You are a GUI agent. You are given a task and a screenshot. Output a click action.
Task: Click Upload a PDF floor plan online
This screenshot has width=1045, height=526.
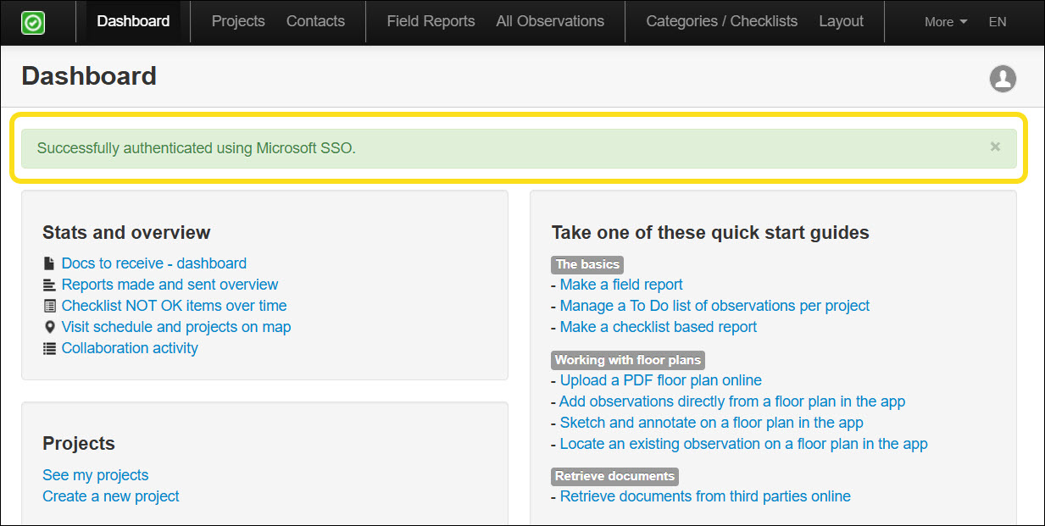coord(660,380)
